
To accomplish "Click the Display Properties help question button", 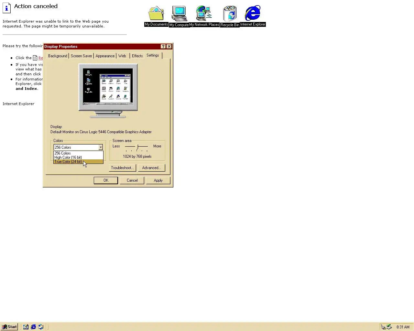I will click(163, 47).
